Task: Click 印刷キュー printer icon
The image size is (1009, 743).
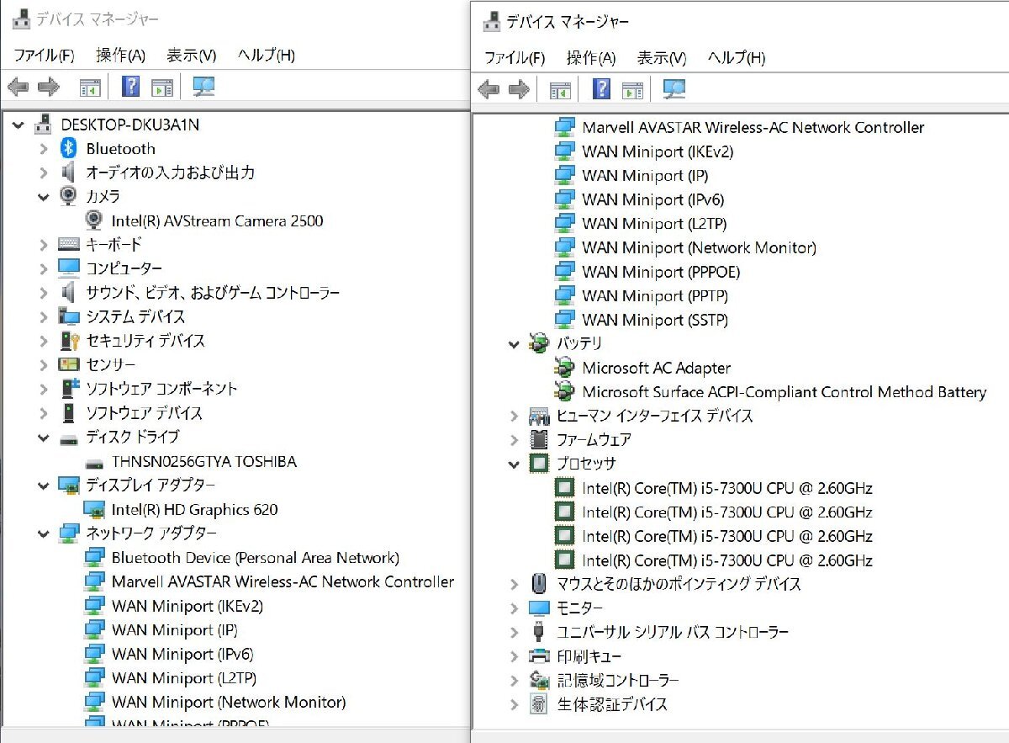Action: [539, 656]
